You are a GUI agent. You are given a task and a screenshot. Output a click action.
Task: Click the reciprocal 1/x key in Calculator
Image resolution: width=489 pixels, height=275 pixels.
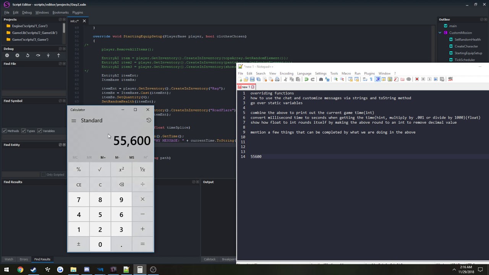click(x=142, y=170)
